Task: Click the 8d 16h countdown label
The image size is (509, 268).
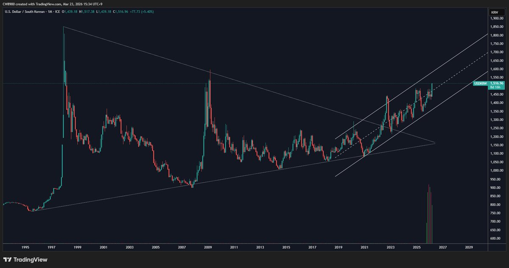Action: (x=495, y=87)
